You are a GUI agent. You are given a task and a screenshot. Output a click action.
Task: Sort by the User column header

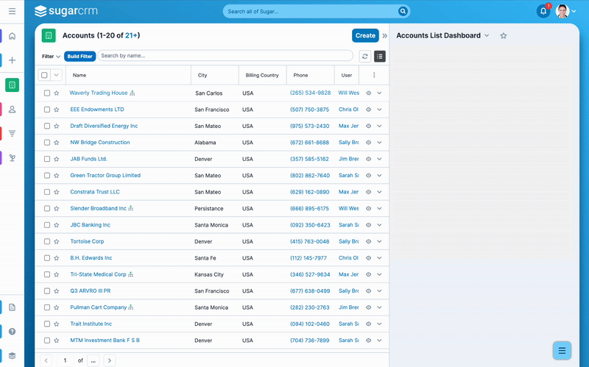pos(347,75)
